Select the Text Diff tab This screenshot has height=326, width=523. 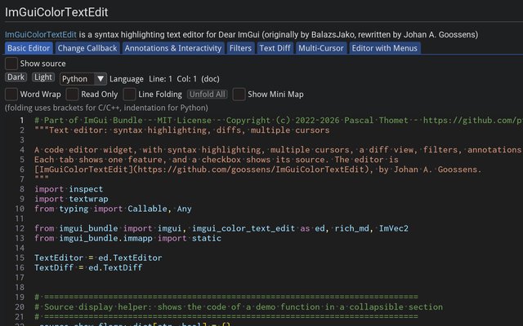click(275, 48)
